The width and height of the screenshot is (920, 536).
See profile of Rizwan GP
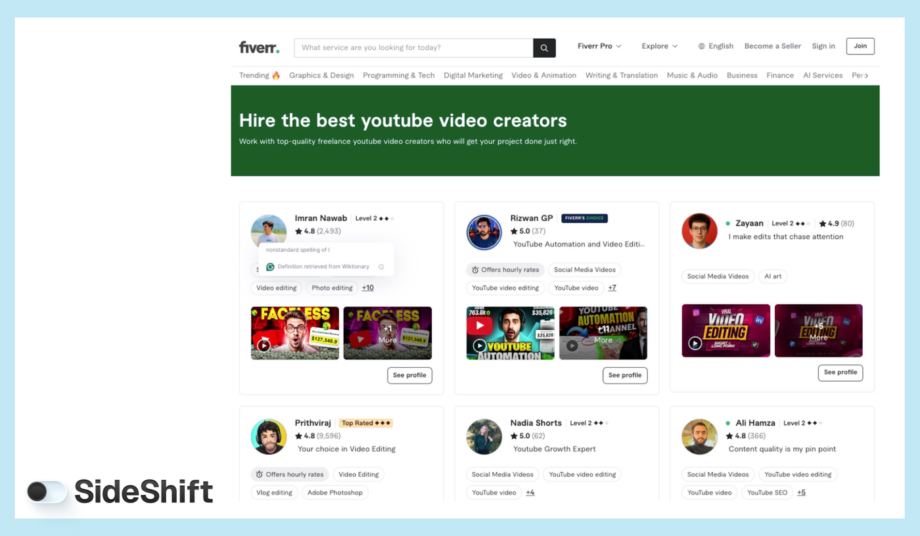[625, 375]
